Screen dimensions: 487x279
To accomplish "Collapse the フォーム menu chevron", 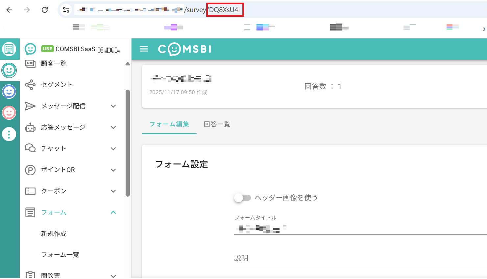I will [113, 212].
